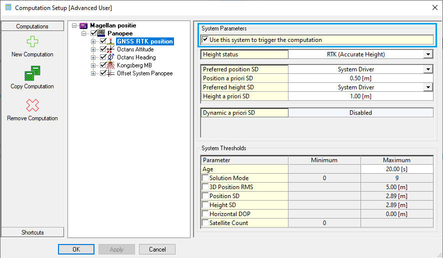This screenshot has height=258, width=443.
Task: Toggle 'Use this system to trigger the computation'
Action: tap(205, 40)
